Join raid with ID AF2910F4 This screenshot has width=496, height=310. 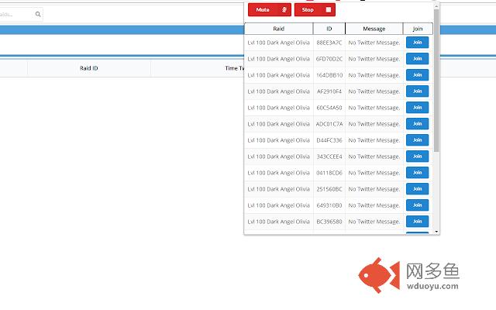(417, 91)
